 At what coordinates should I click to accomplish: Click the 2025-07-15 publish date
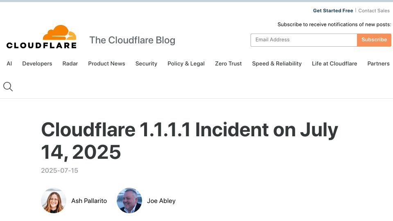[60, 170]
